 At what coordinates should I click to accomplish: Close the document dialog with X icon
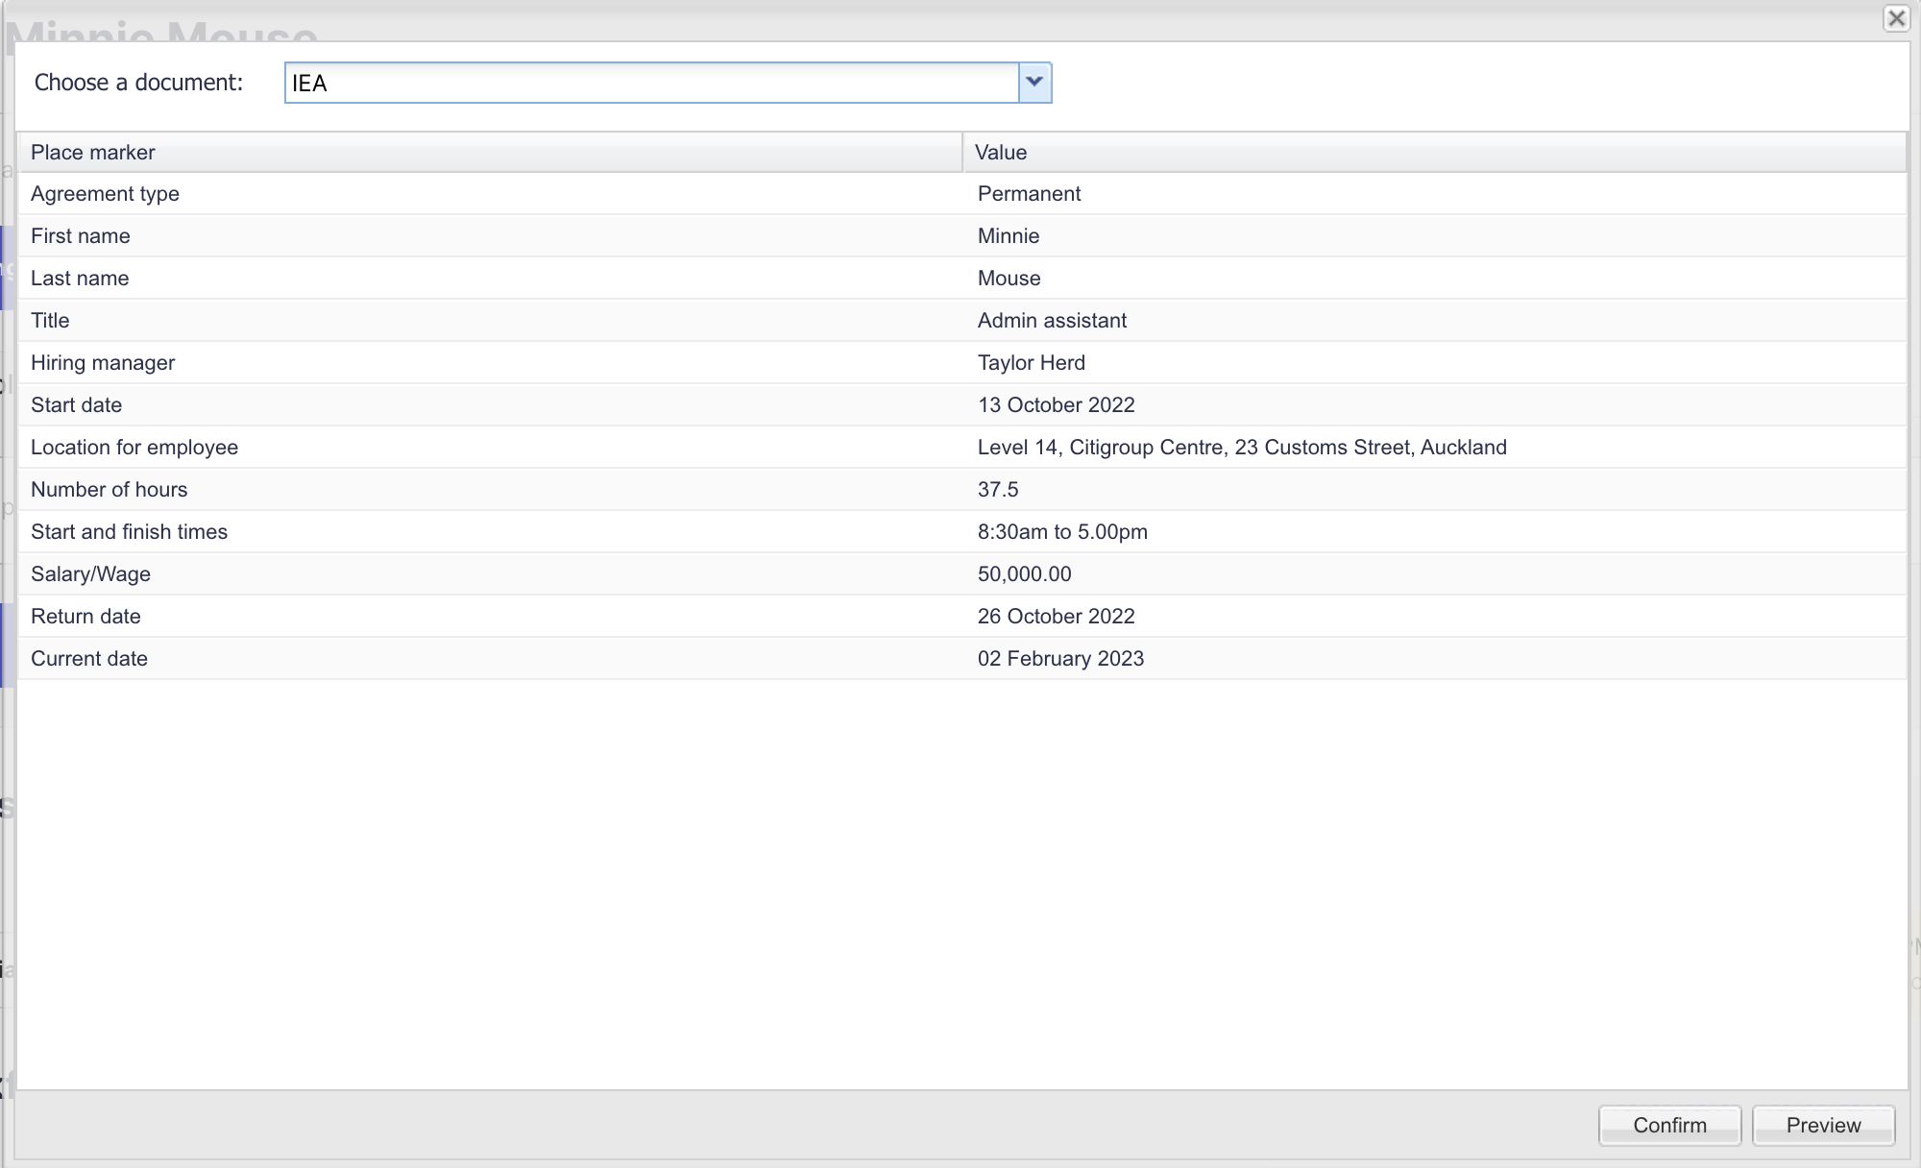(x=1896, y=18)
